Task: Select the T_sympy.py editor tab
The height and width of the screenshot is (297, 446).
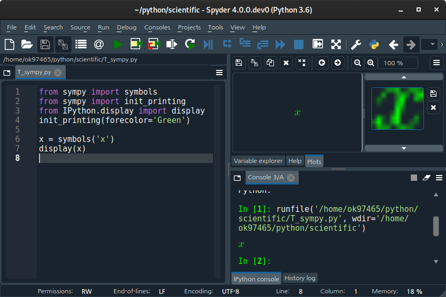Action: (34, 72)
